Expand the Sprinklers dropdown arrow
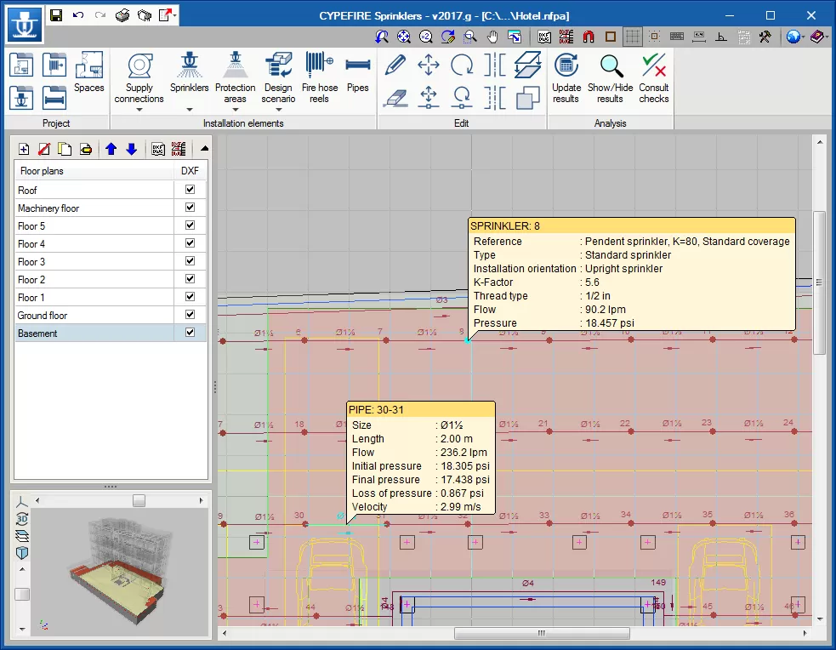Image resolution: width=836 pixels, height=650 pixels. (x=190, y=110)
